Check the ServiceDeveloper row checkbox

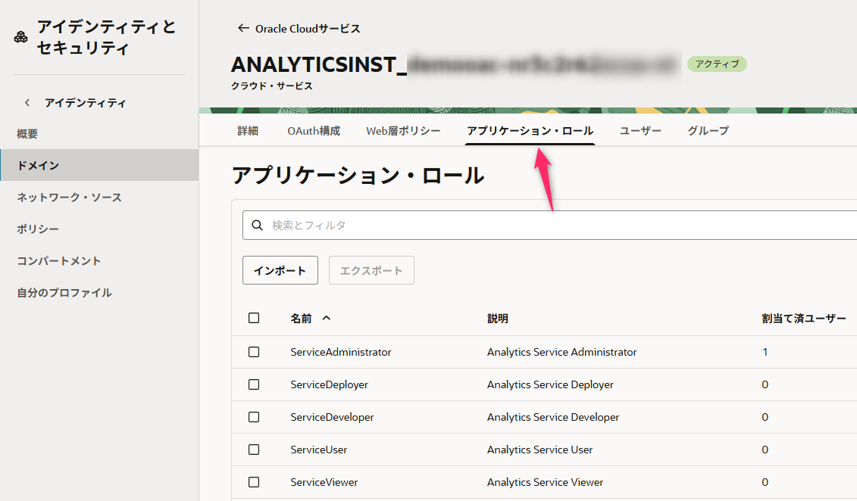pyautogui.click(x=254, y=417)
